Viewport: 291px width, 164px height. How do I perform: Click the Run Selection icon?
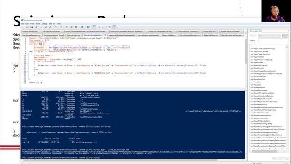pos(71,27)
